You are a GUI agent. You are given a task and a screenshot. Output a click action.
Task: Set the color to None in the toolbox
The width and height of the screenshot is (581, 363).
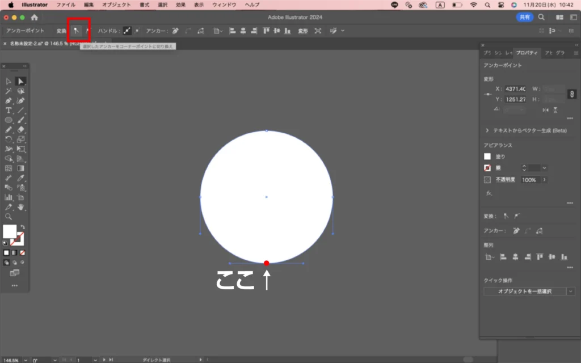[22, 252]
